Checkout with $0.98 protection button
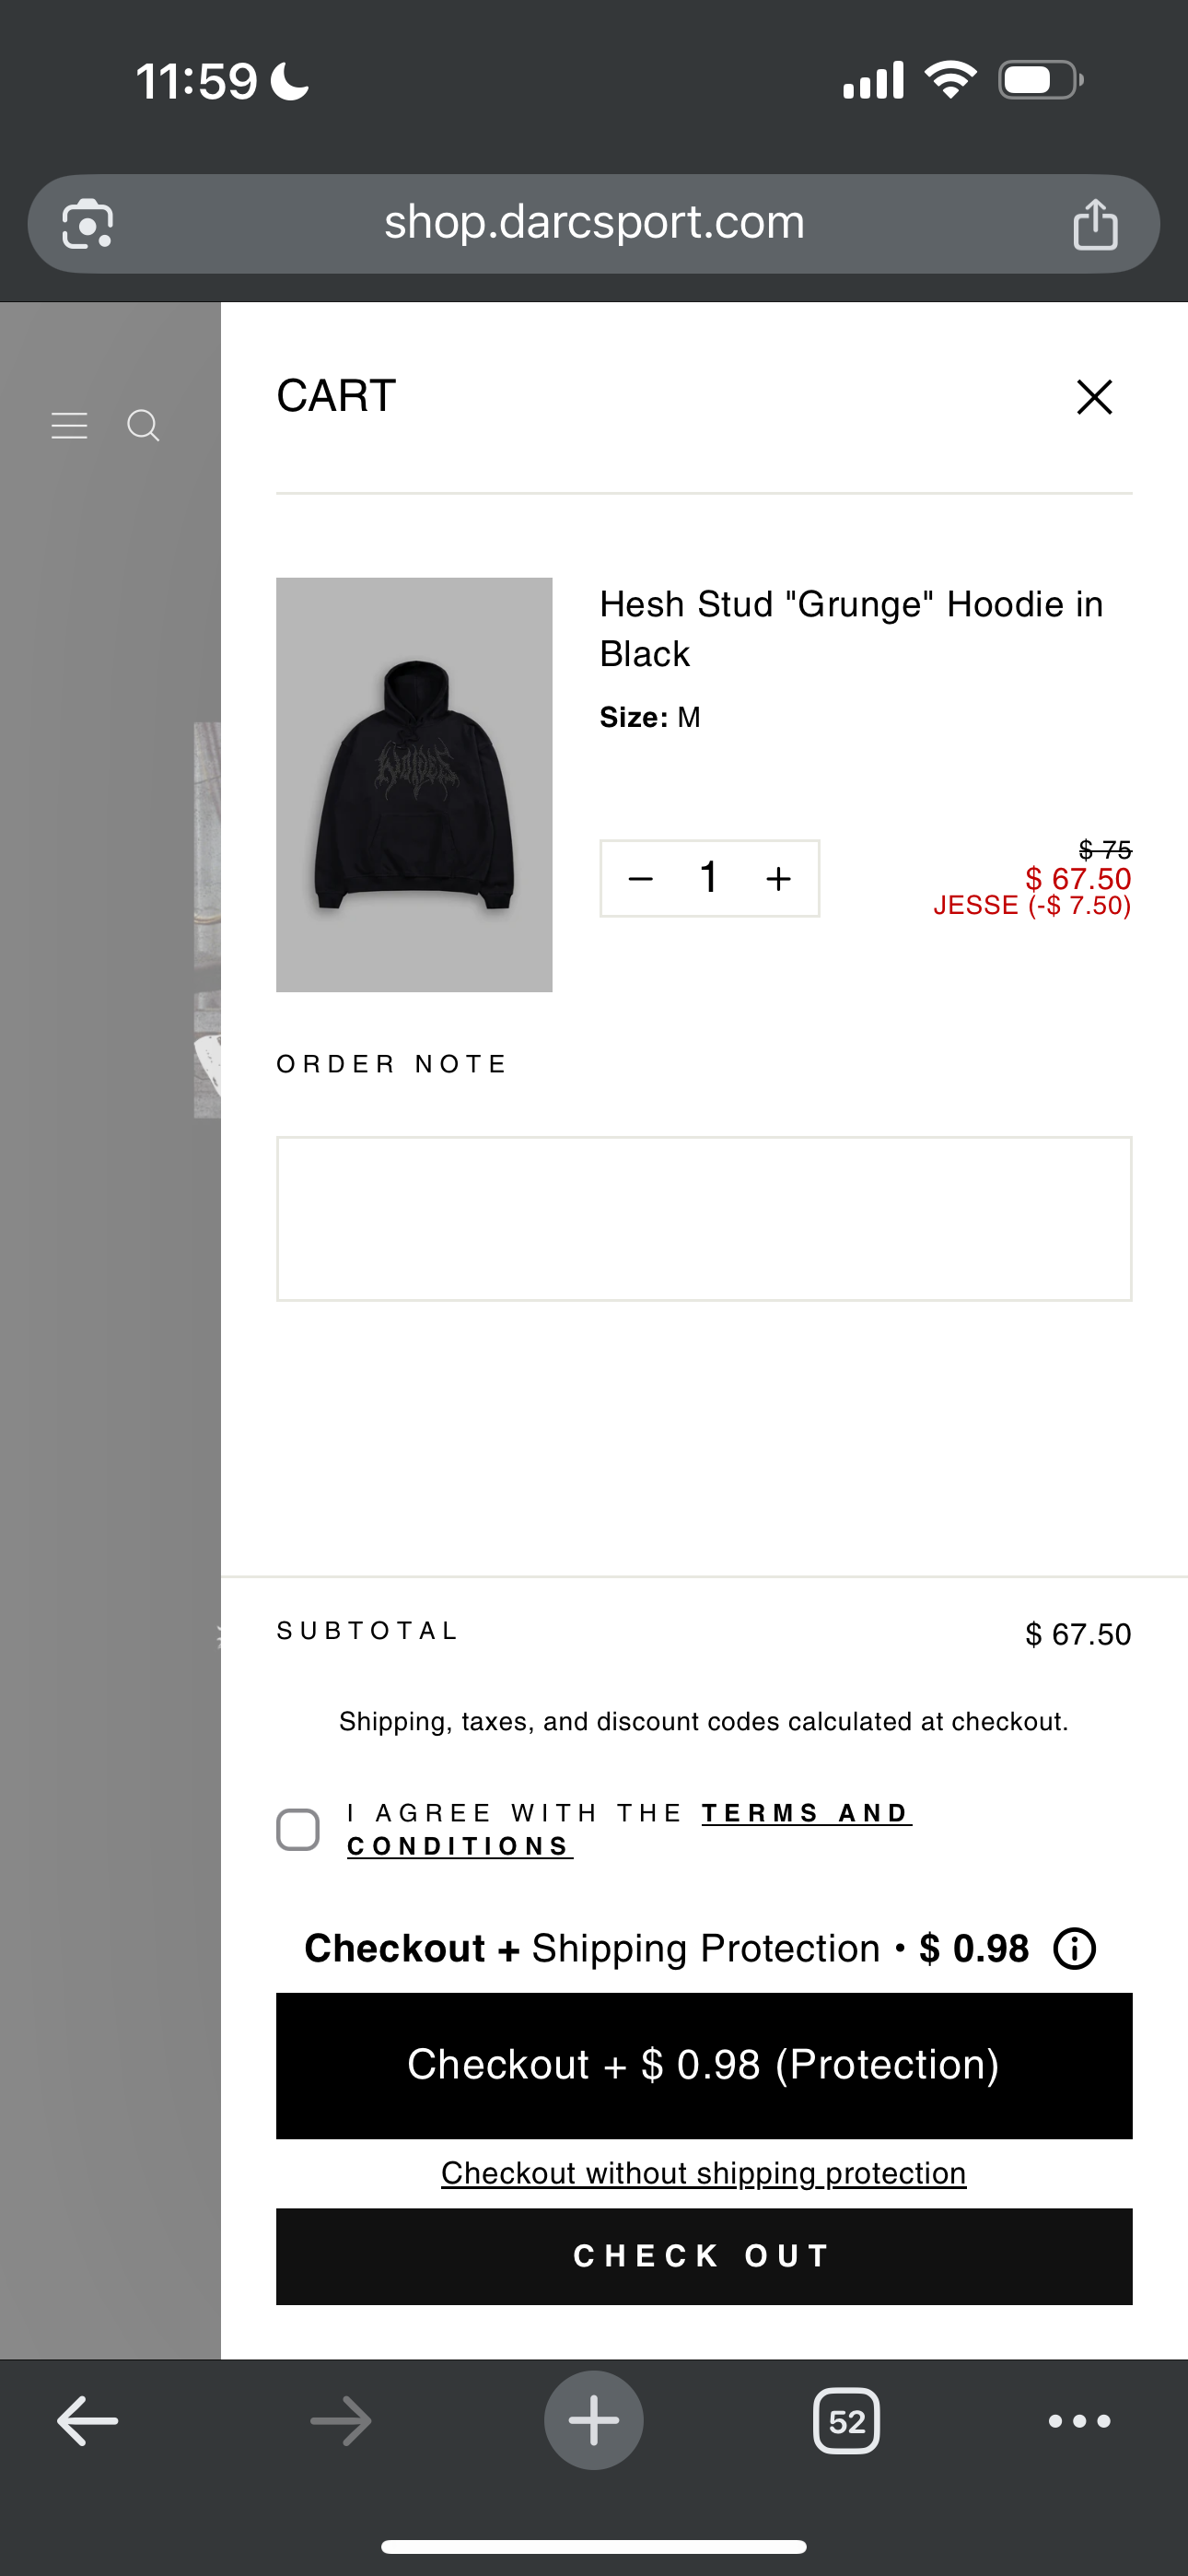Viewport: 1188px width, 2576px height. click(x=704, y=2066)
